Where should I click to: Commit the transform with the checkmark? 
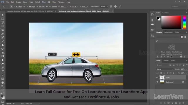(x=120, y=6)
